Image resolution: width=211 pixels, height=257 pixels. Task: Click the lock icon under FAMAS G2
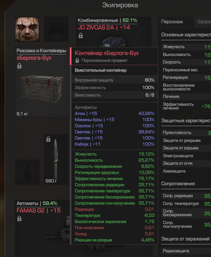[19, 218]
